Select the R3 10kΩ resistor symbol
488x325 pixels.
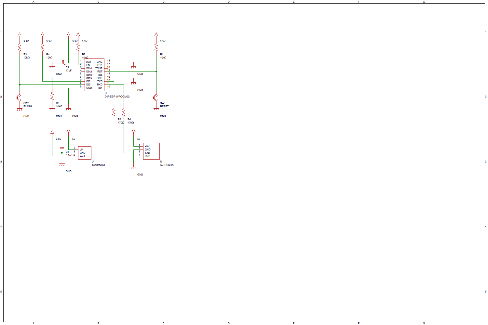point(20,48)
